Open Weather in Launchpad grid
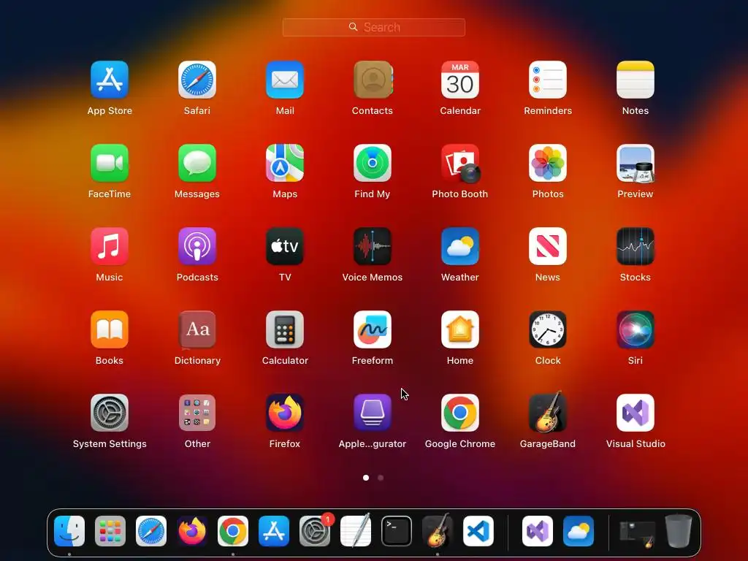 (x=460, y=246)
